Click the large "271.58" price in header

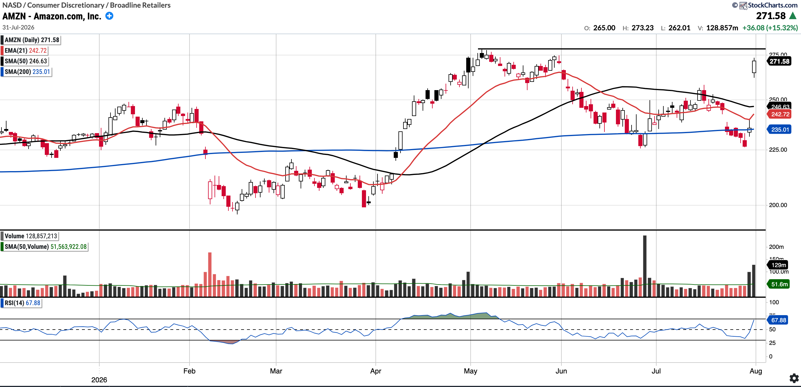(x=771, y=16)
